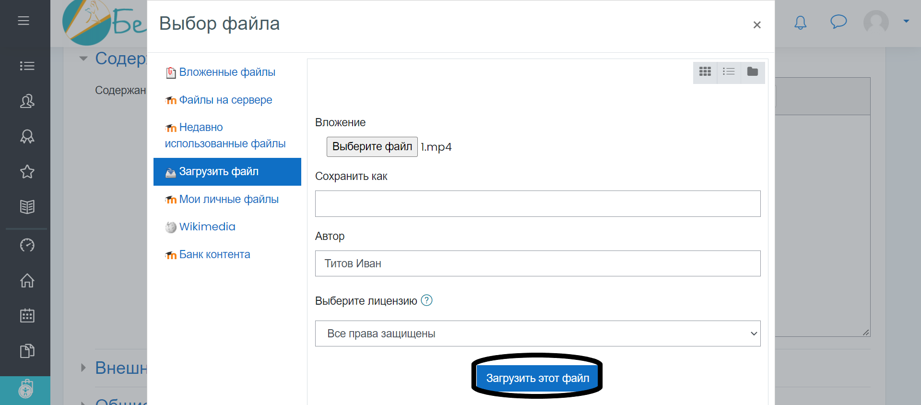
Task: Open the calendar icon in left sidebar
Action: coord(27,316)
